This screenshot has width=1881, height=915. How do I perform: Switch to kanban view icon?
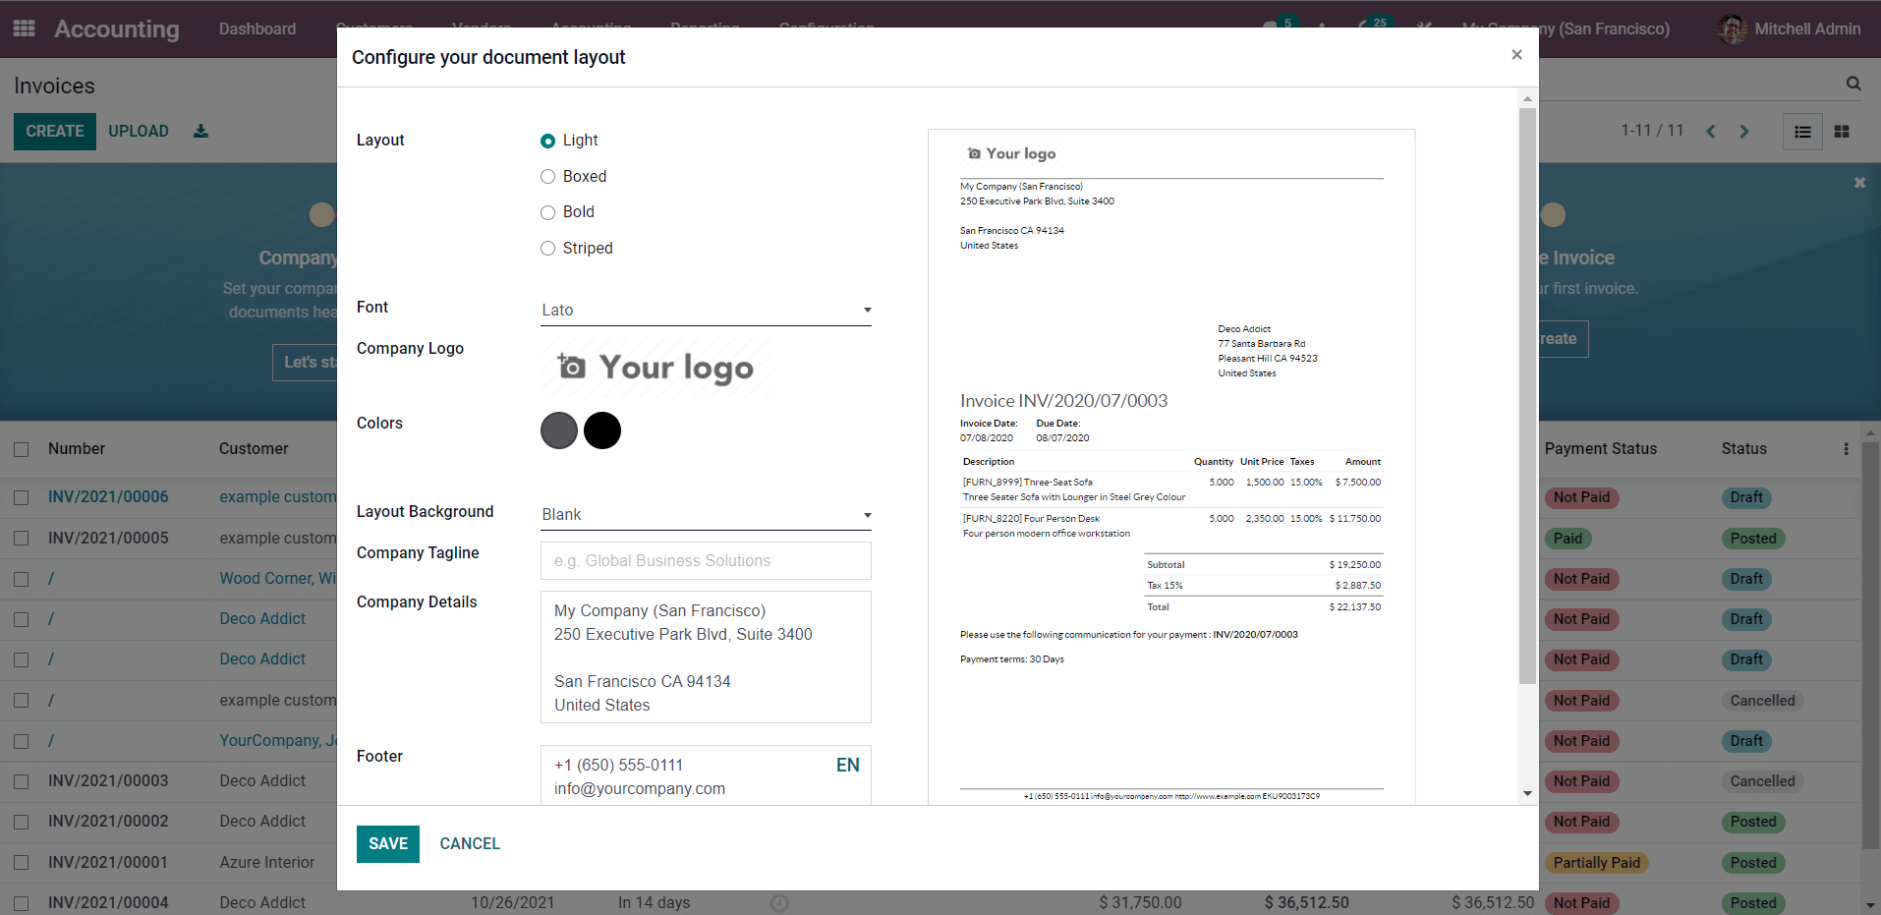coord(1842,132)
